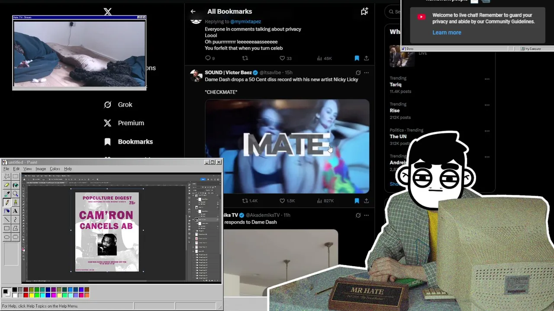This screenshot has width=554, height=311.
Task: Repost the 'forfeit that when you turn celeb' post
Action: (x=245, y=58)
